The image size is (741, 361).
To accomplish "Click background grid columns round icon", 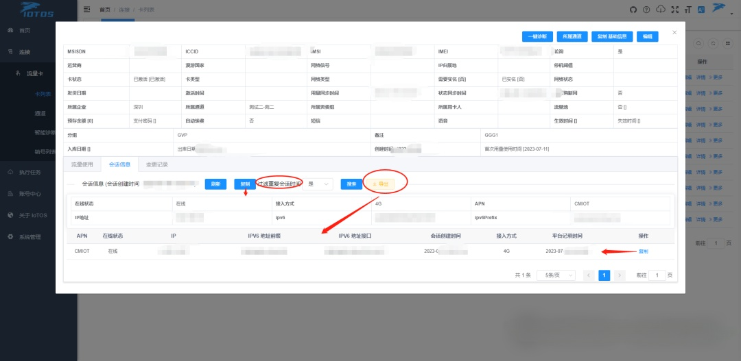I will [728, 43].
